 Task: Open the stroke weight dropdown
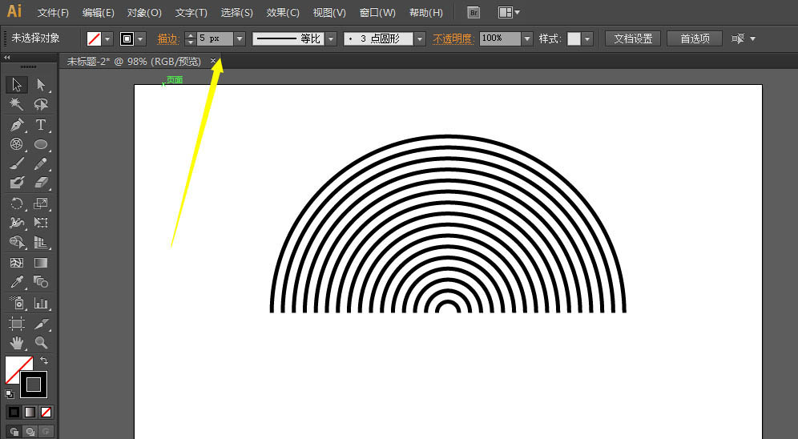click(x=240, y=38)
